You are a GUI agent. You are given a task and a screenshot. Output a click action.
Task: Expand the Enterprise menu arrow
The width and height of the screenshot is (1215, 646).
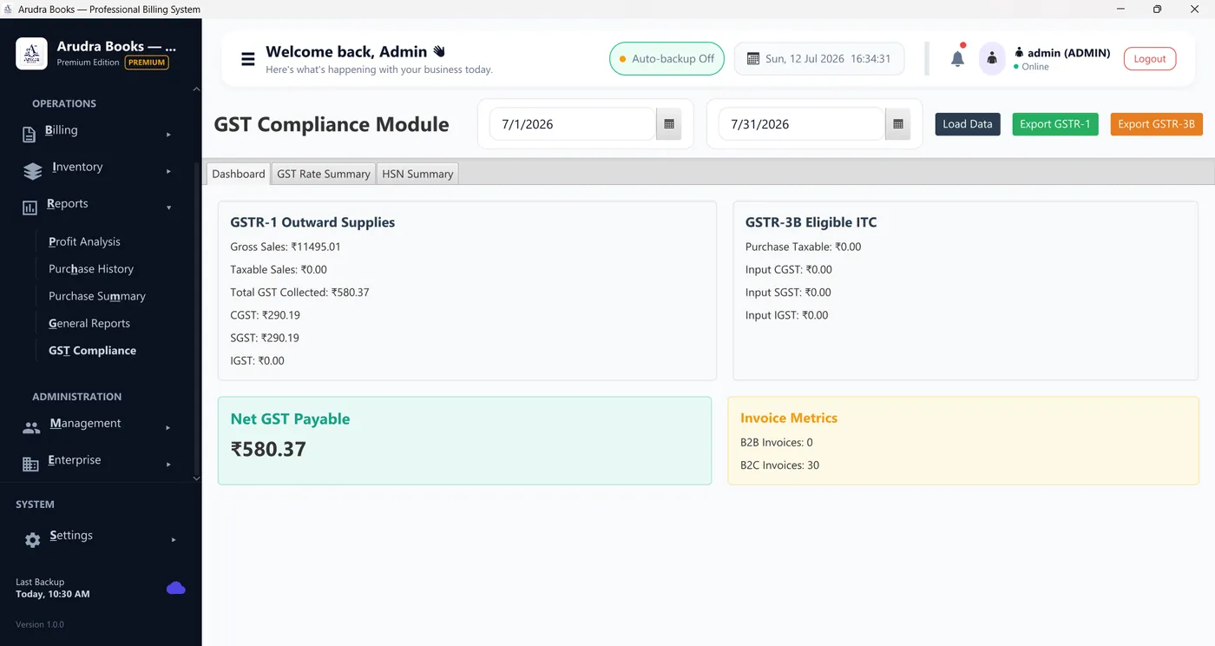pos(168,465)
